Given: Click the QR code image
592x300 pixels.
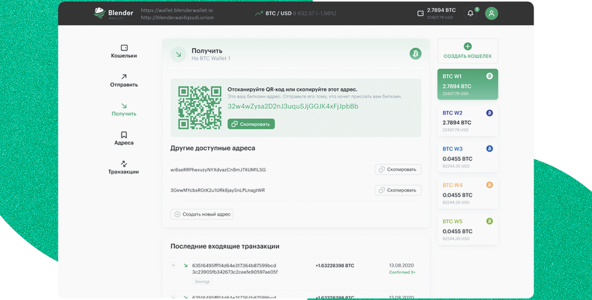Looking at the screenshot, I should (199, 108).
